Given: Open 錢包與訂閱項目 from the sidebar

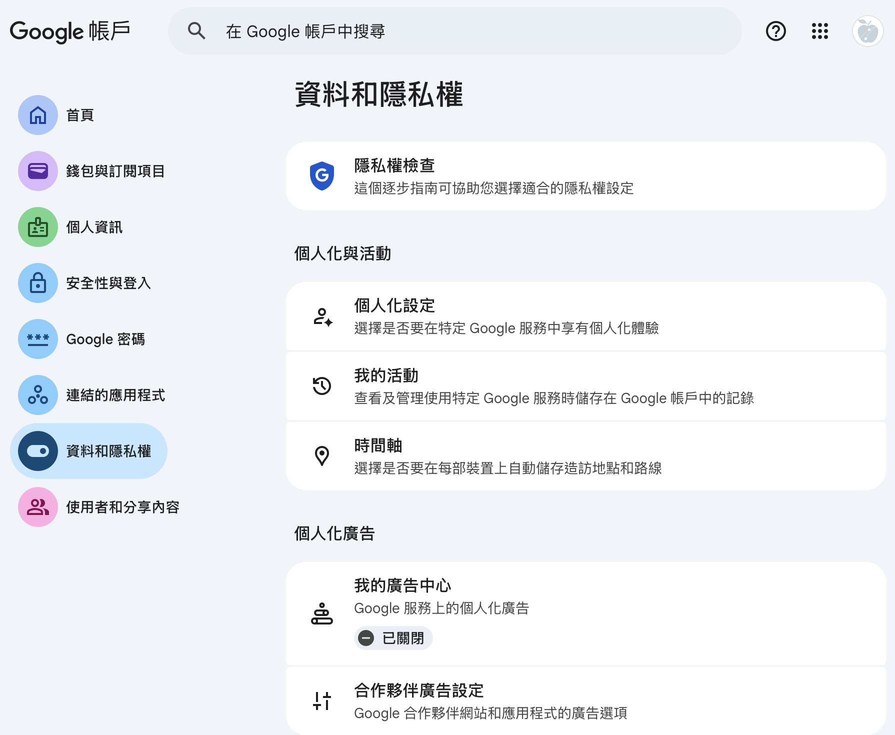Looking at the screenshot, I should 115,171.
